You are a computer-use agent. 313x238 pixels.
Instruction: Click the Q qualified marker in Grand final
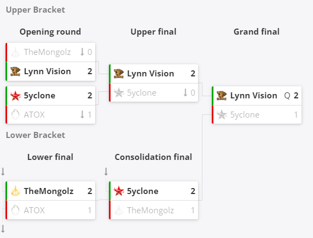[x=287, y=96]
